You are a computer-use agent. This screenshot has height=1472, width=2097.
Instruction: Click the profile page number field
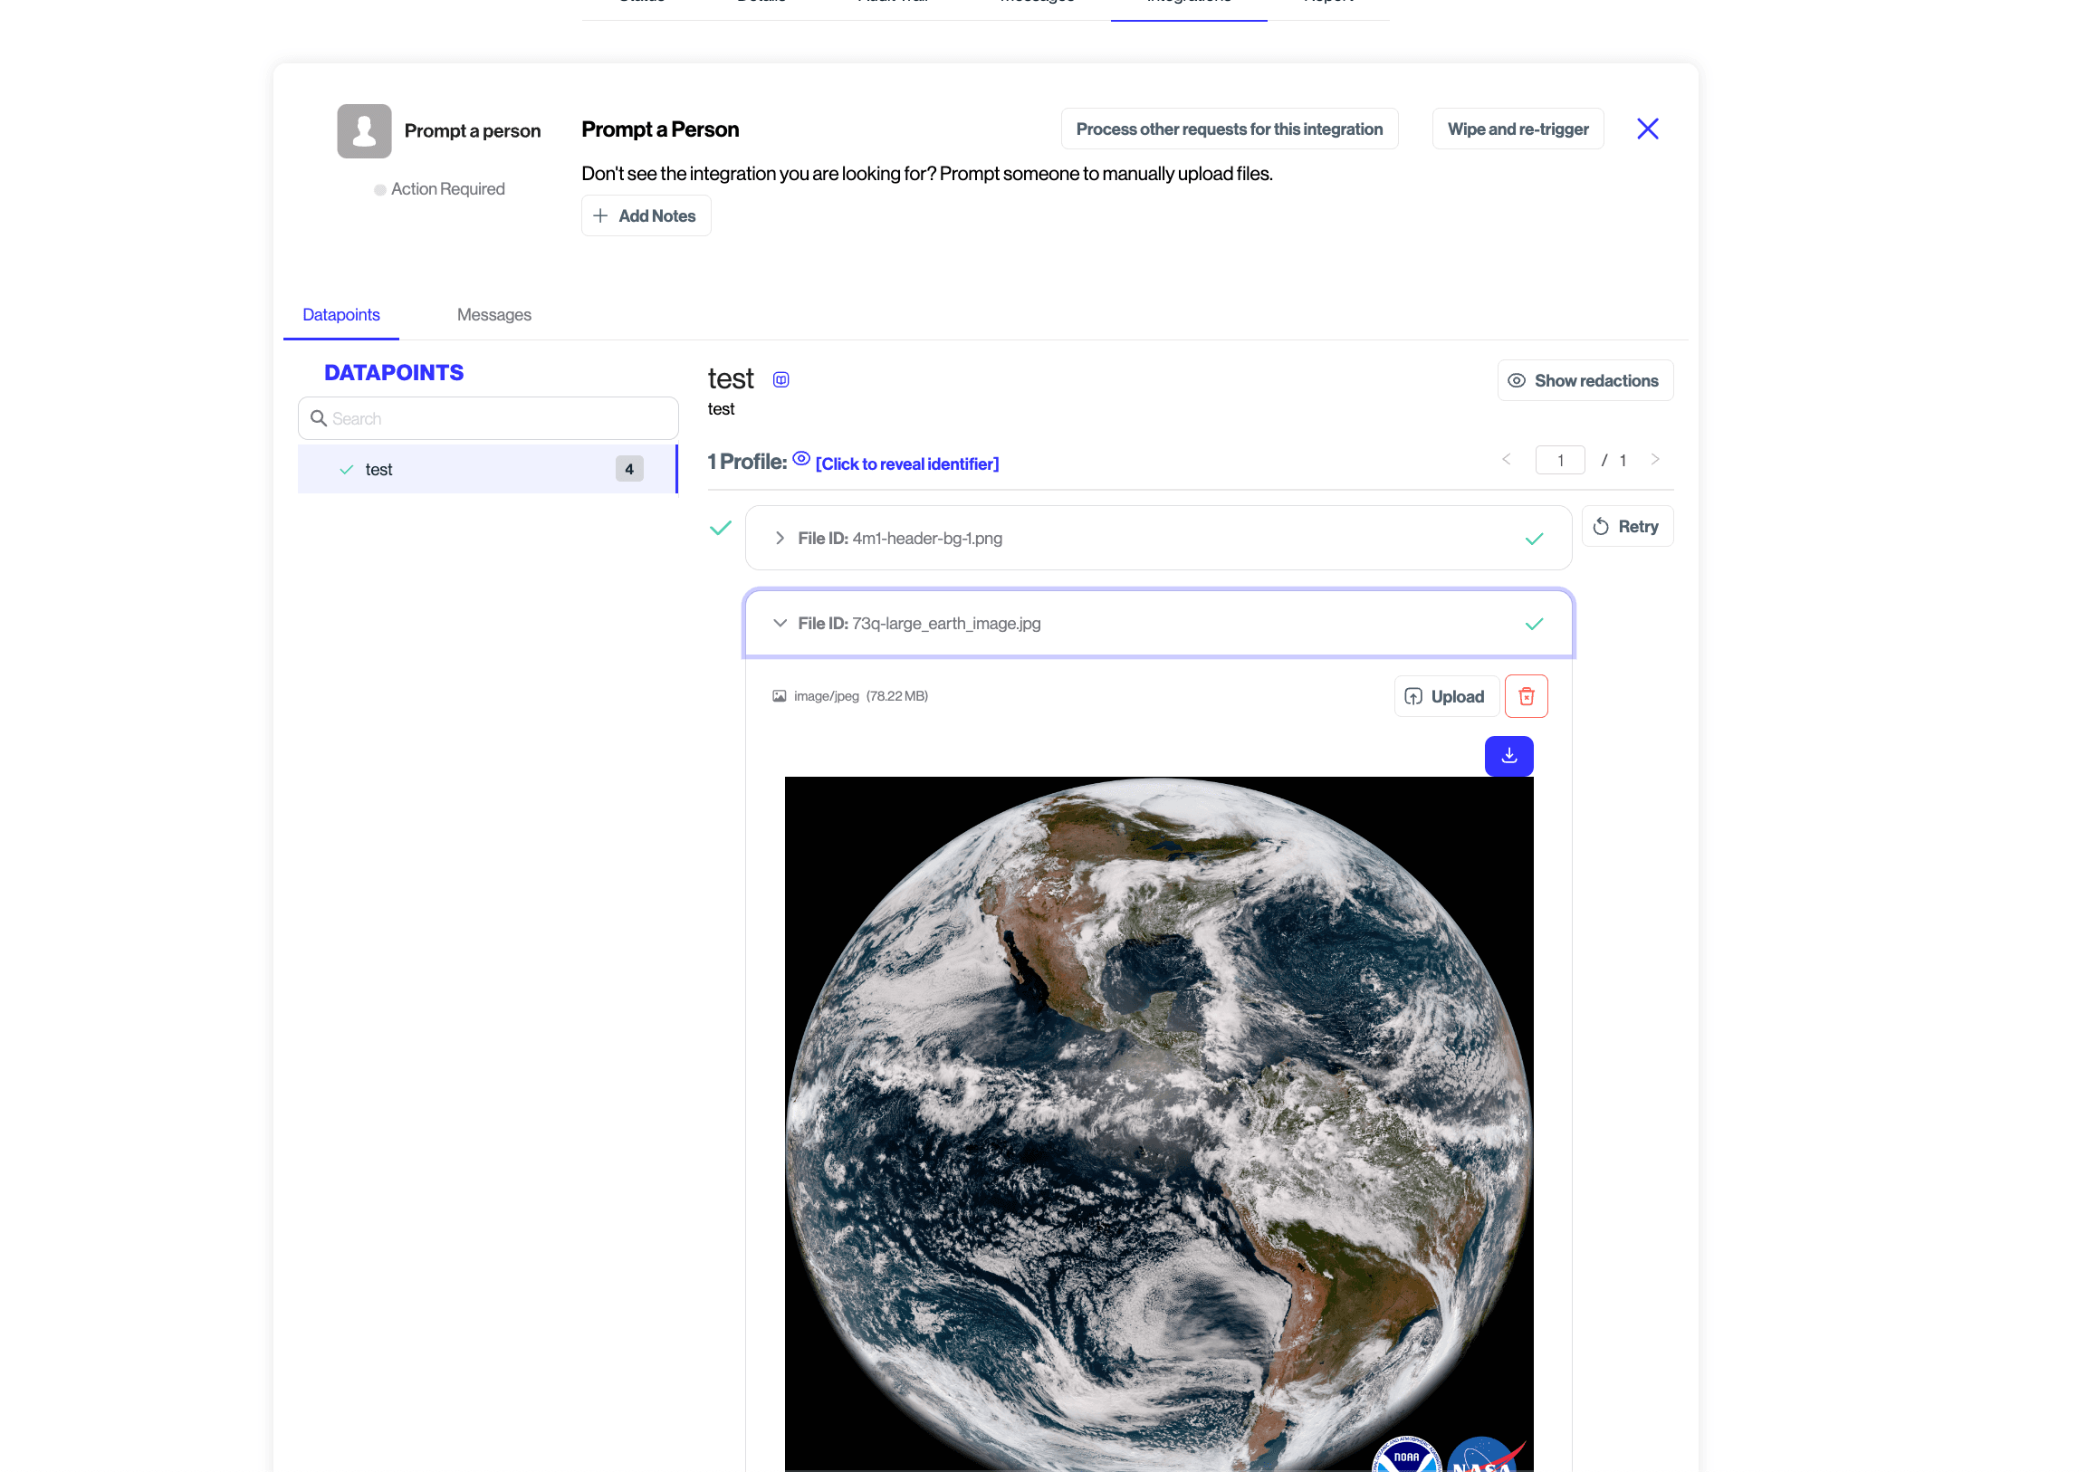[x=1559, y=459]
